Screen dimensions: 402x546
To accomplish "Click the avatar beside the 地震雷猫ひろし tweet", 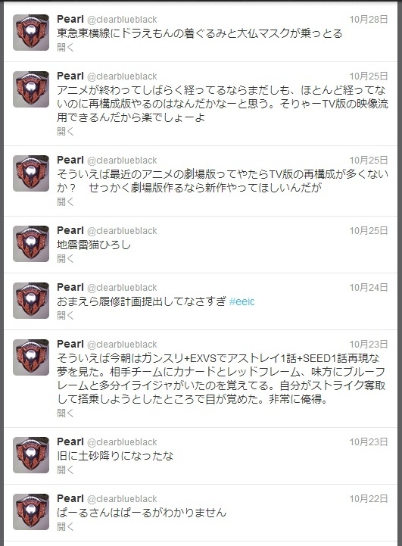I will point(31,244).
